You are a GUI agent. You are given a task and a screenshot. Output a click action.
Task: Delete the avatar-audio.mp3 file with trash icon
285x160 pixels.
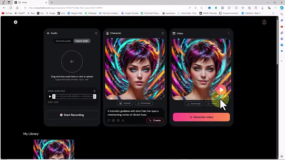[x=94, y=91]
